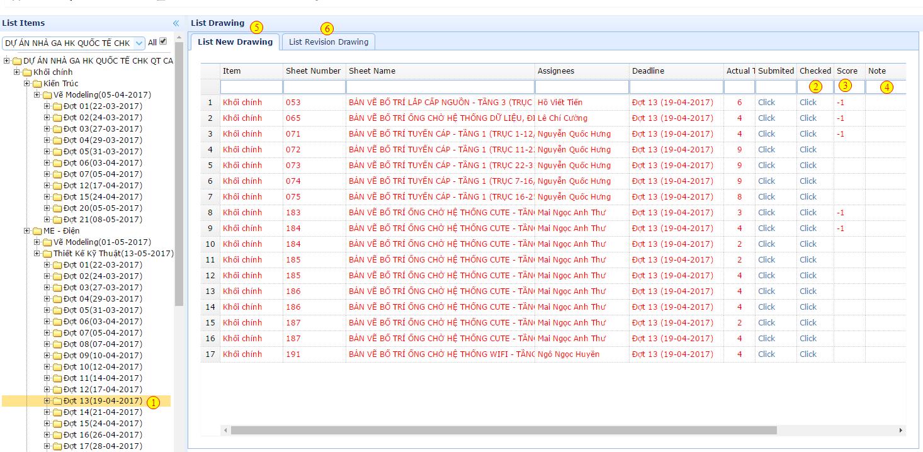Click Submited link for sheet 183

pyautogui.click(x=766, y=213)
